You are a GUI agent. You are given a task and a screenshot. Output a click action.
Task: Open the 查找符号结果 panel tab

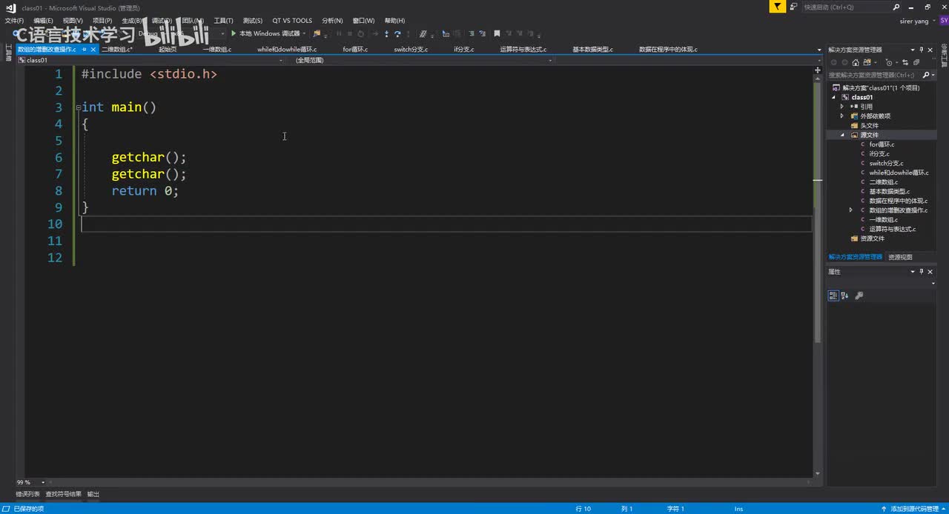click(64, 494)
